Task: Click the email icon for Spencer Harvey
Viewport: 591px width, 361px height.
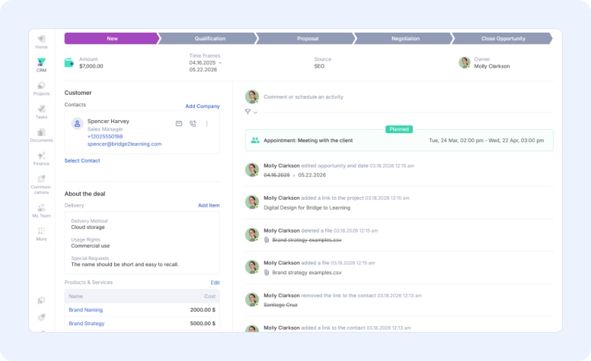Action: (x=179, y=123)
